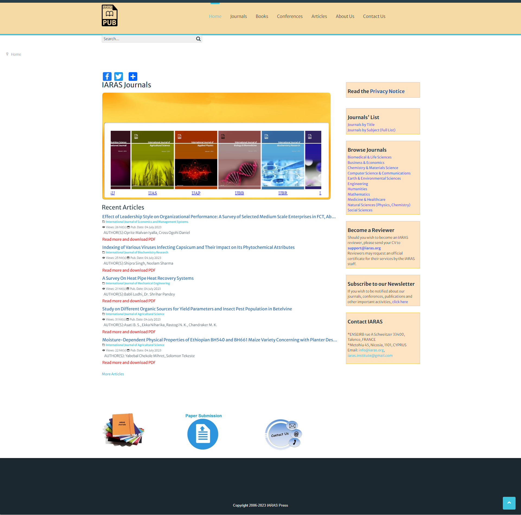
Task: Share page via Facebook icon
Action: [x=107, y=77]
